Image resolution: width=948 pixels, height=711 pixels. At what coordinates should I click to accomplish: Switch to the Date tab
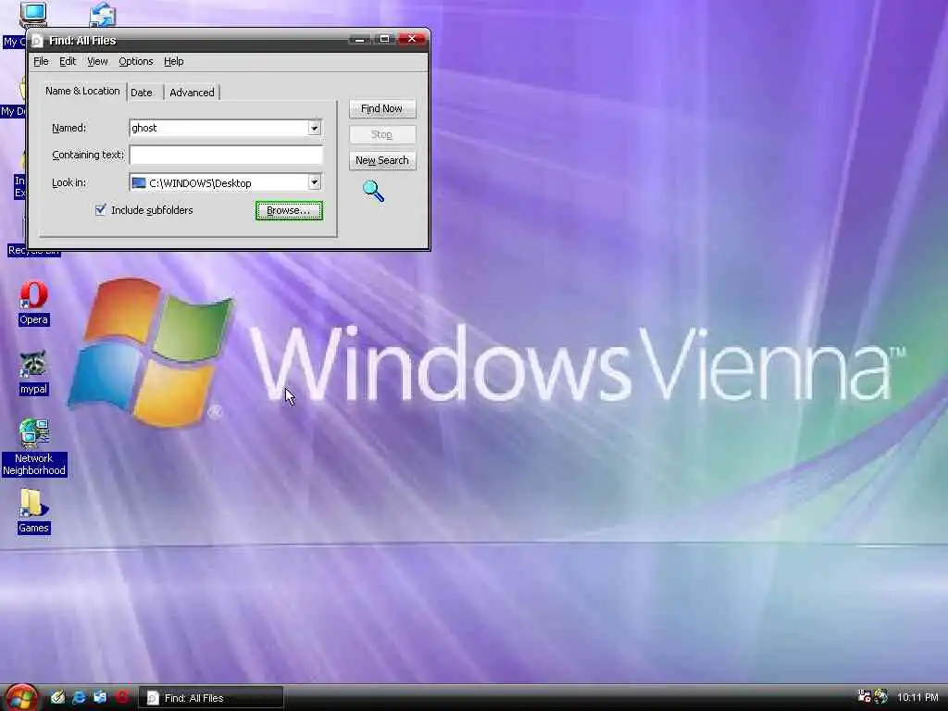pos(142,93)
